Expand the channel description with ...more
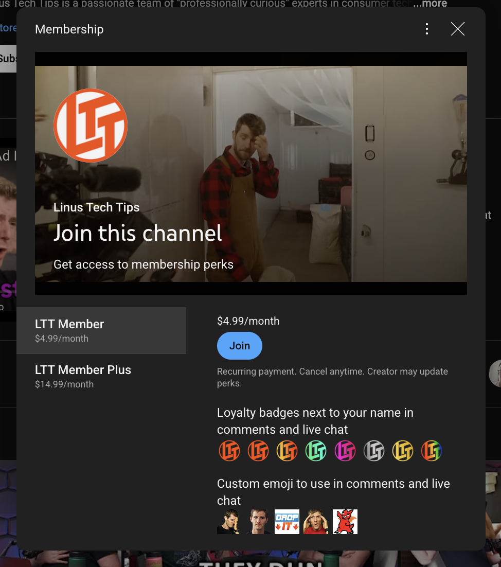 pyautogui.click(x=430, y=4)
